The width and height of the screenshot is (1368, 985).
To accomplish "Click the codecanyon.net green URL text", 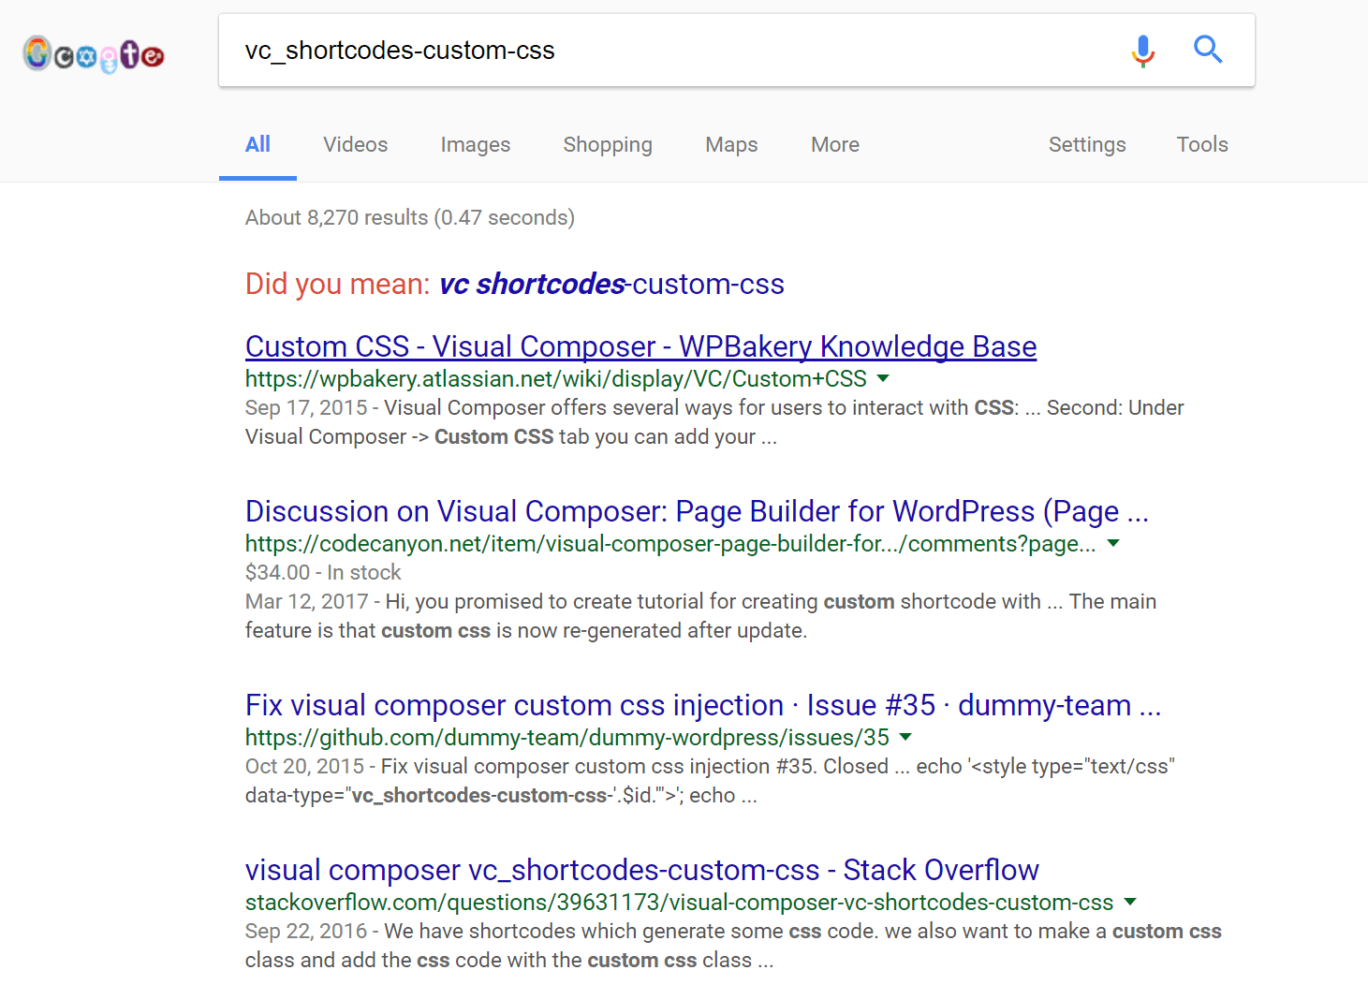I will pos(670,544).
